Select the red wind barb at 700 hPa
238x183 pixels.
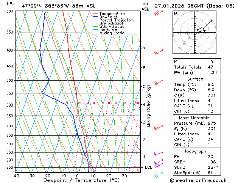[x=158, y=127]
